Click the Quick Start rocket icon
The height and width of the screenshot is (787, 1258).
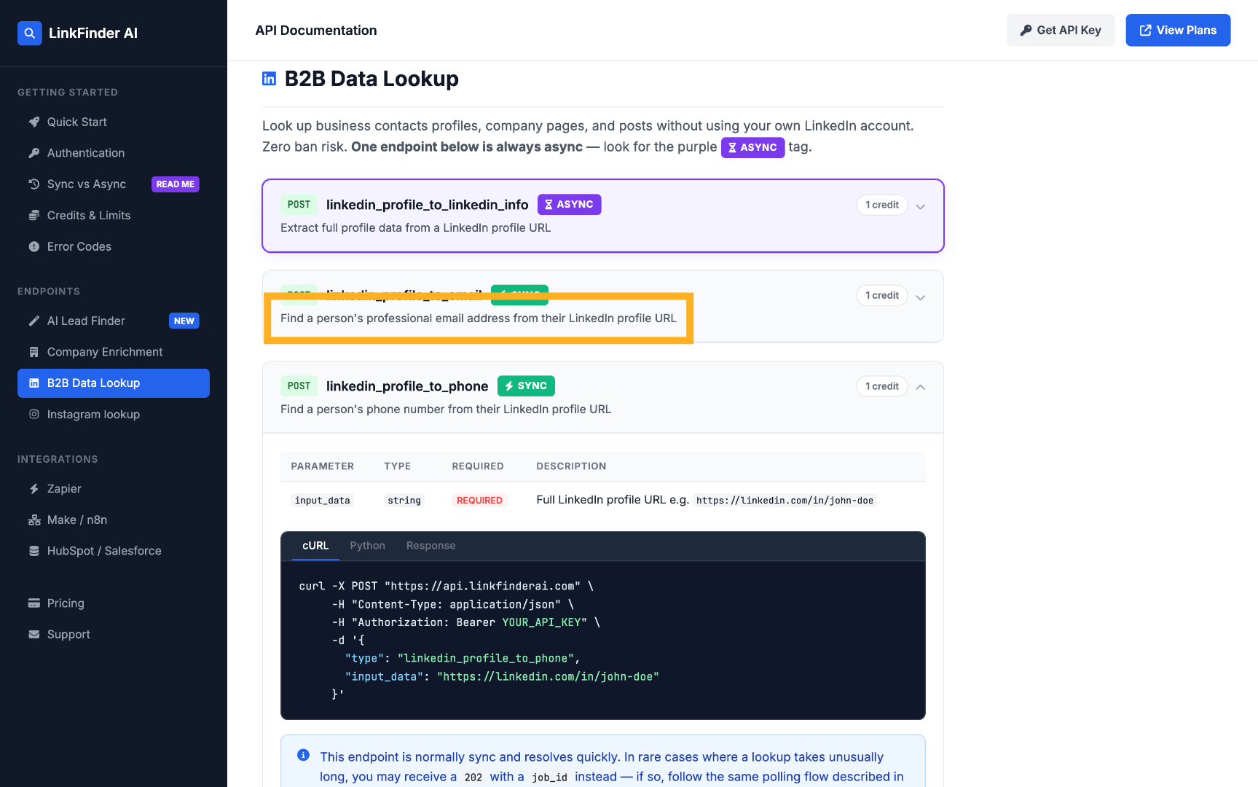click(x=34, y=122)
